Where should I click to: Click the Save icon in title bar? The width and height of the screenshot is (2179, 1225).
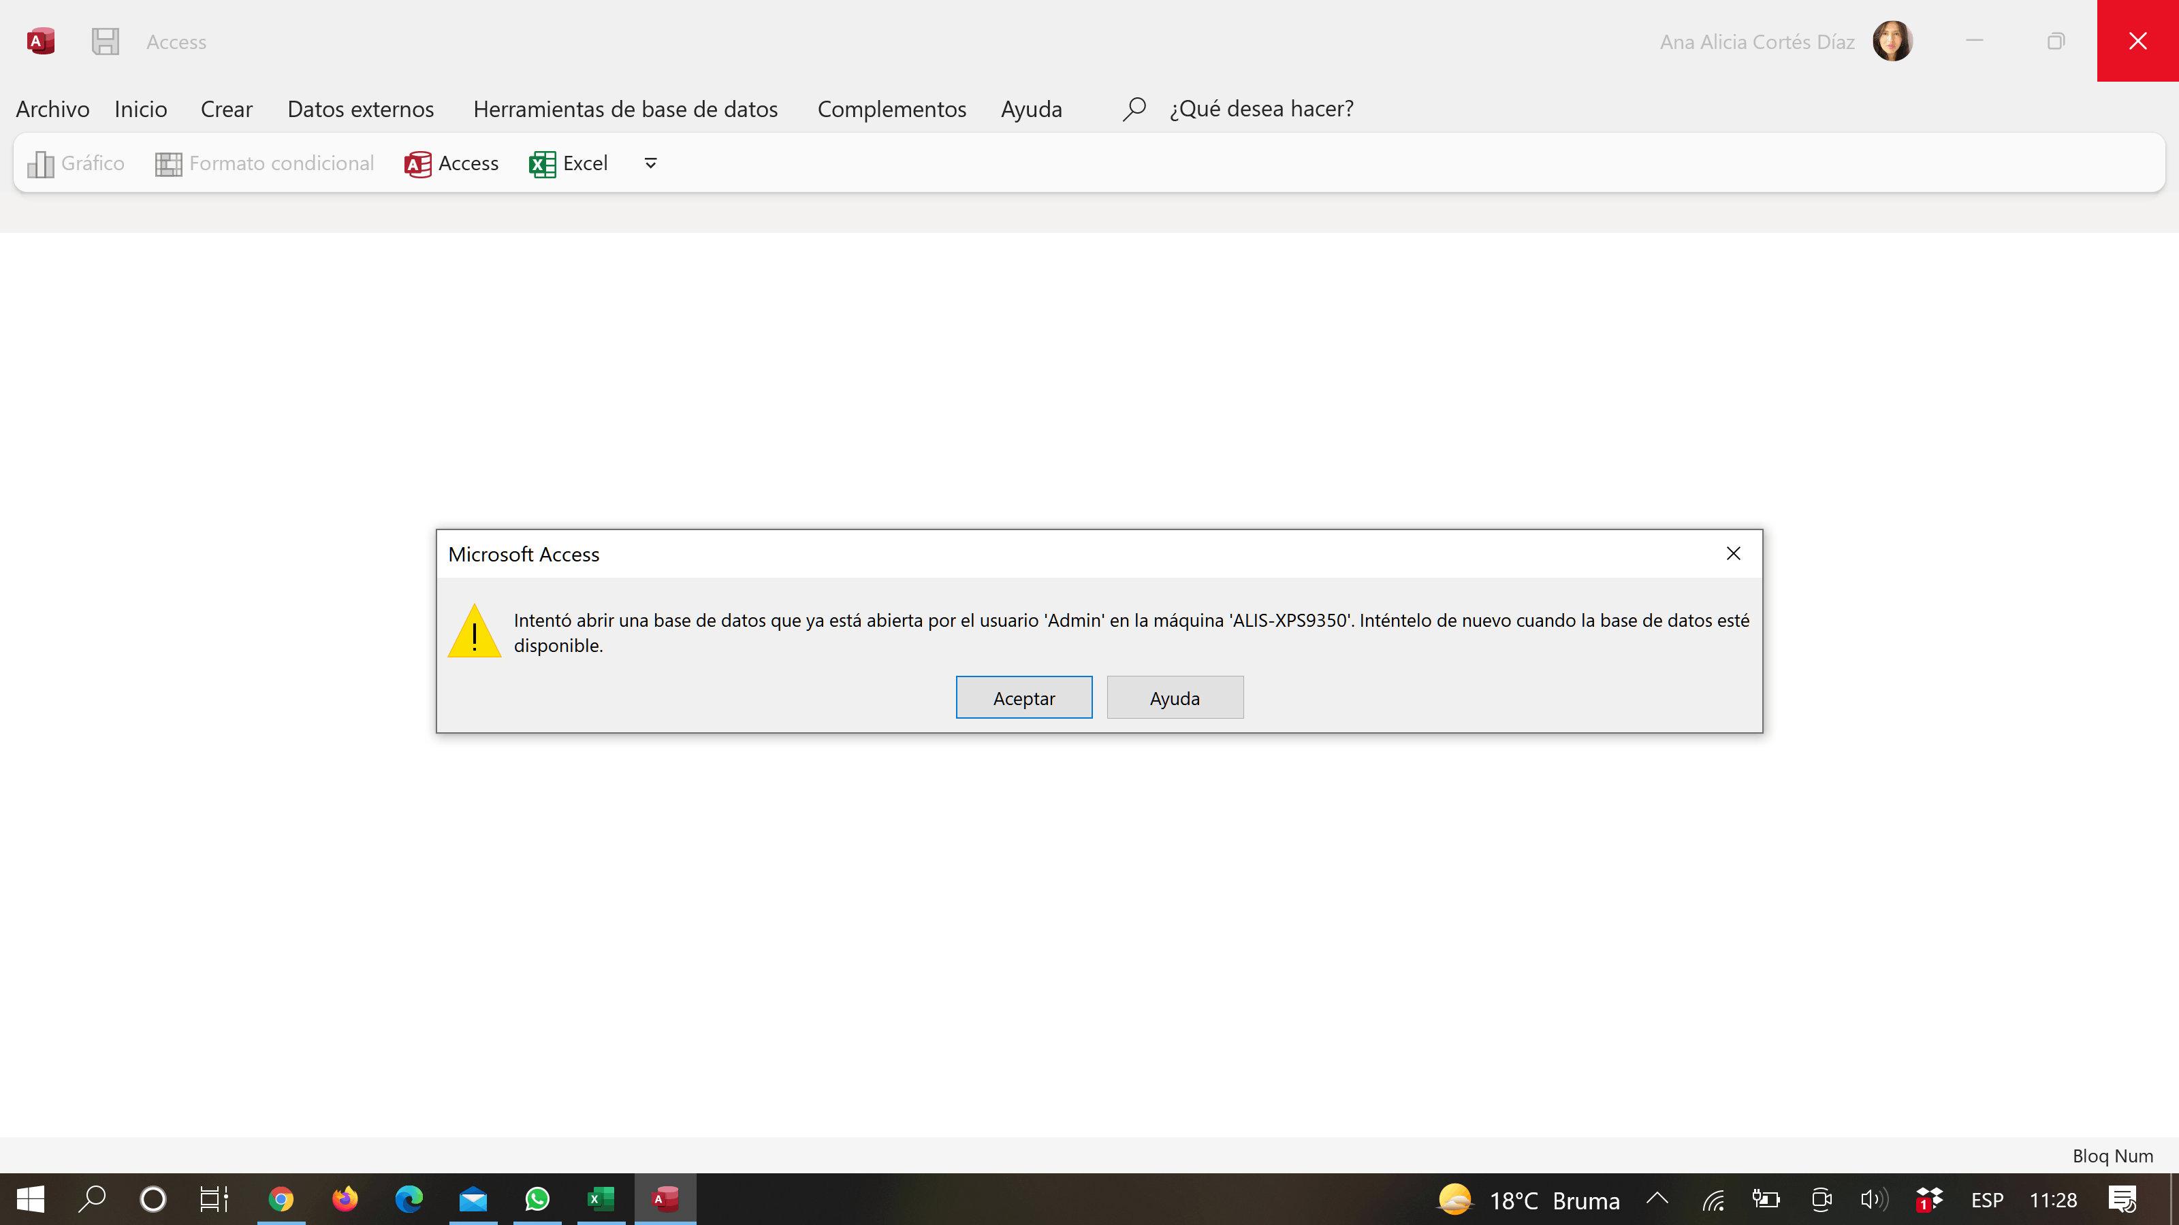point(105,42)
